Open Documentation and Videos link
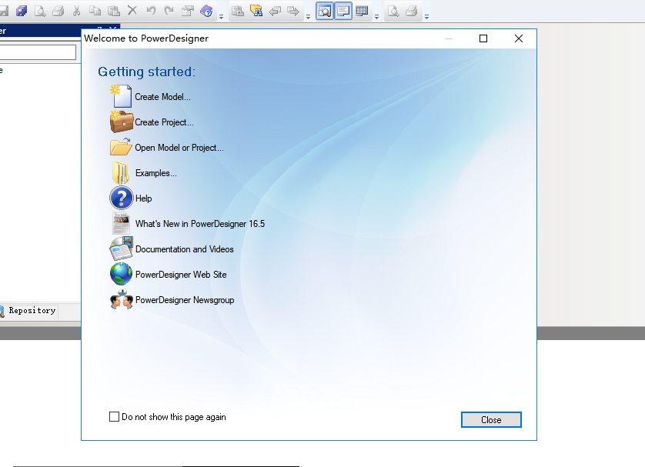Viewport: 645px width, 467px height. point(184,249)
